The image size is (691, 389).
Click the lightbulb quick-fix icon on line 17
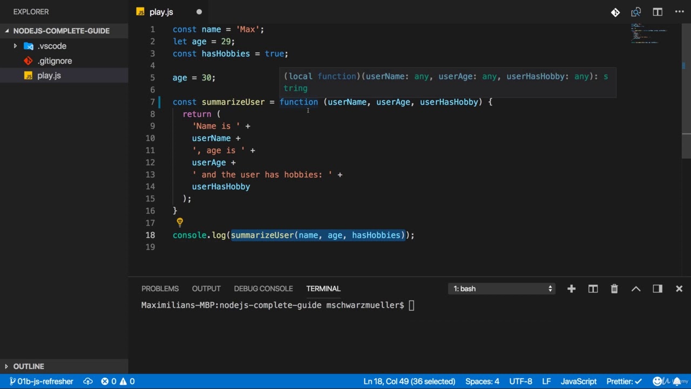180,222
